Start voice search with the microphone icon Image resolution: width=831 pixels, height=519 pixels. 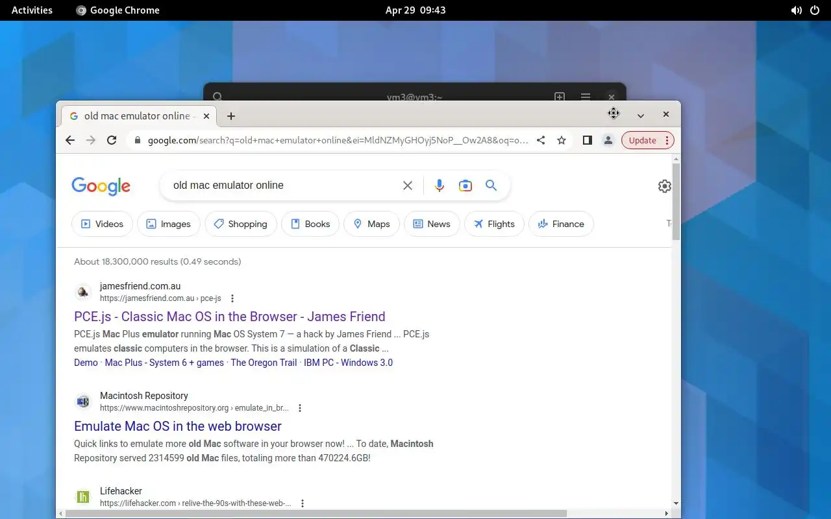coord(440,186)
